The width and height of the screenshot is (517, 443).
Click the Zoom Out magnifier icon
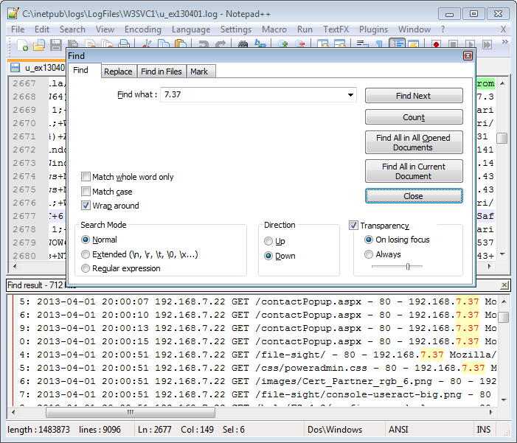299,44
